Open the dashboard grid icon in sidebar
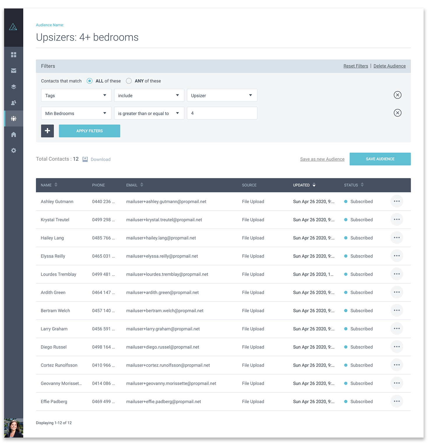This screenshot has width=428, height=446. [x=14, y=55]
